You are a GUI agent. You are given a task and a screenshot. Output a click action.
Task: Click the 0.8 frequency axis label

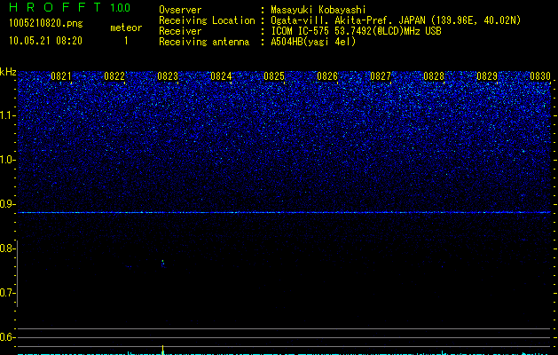click(x=7, y=248)
